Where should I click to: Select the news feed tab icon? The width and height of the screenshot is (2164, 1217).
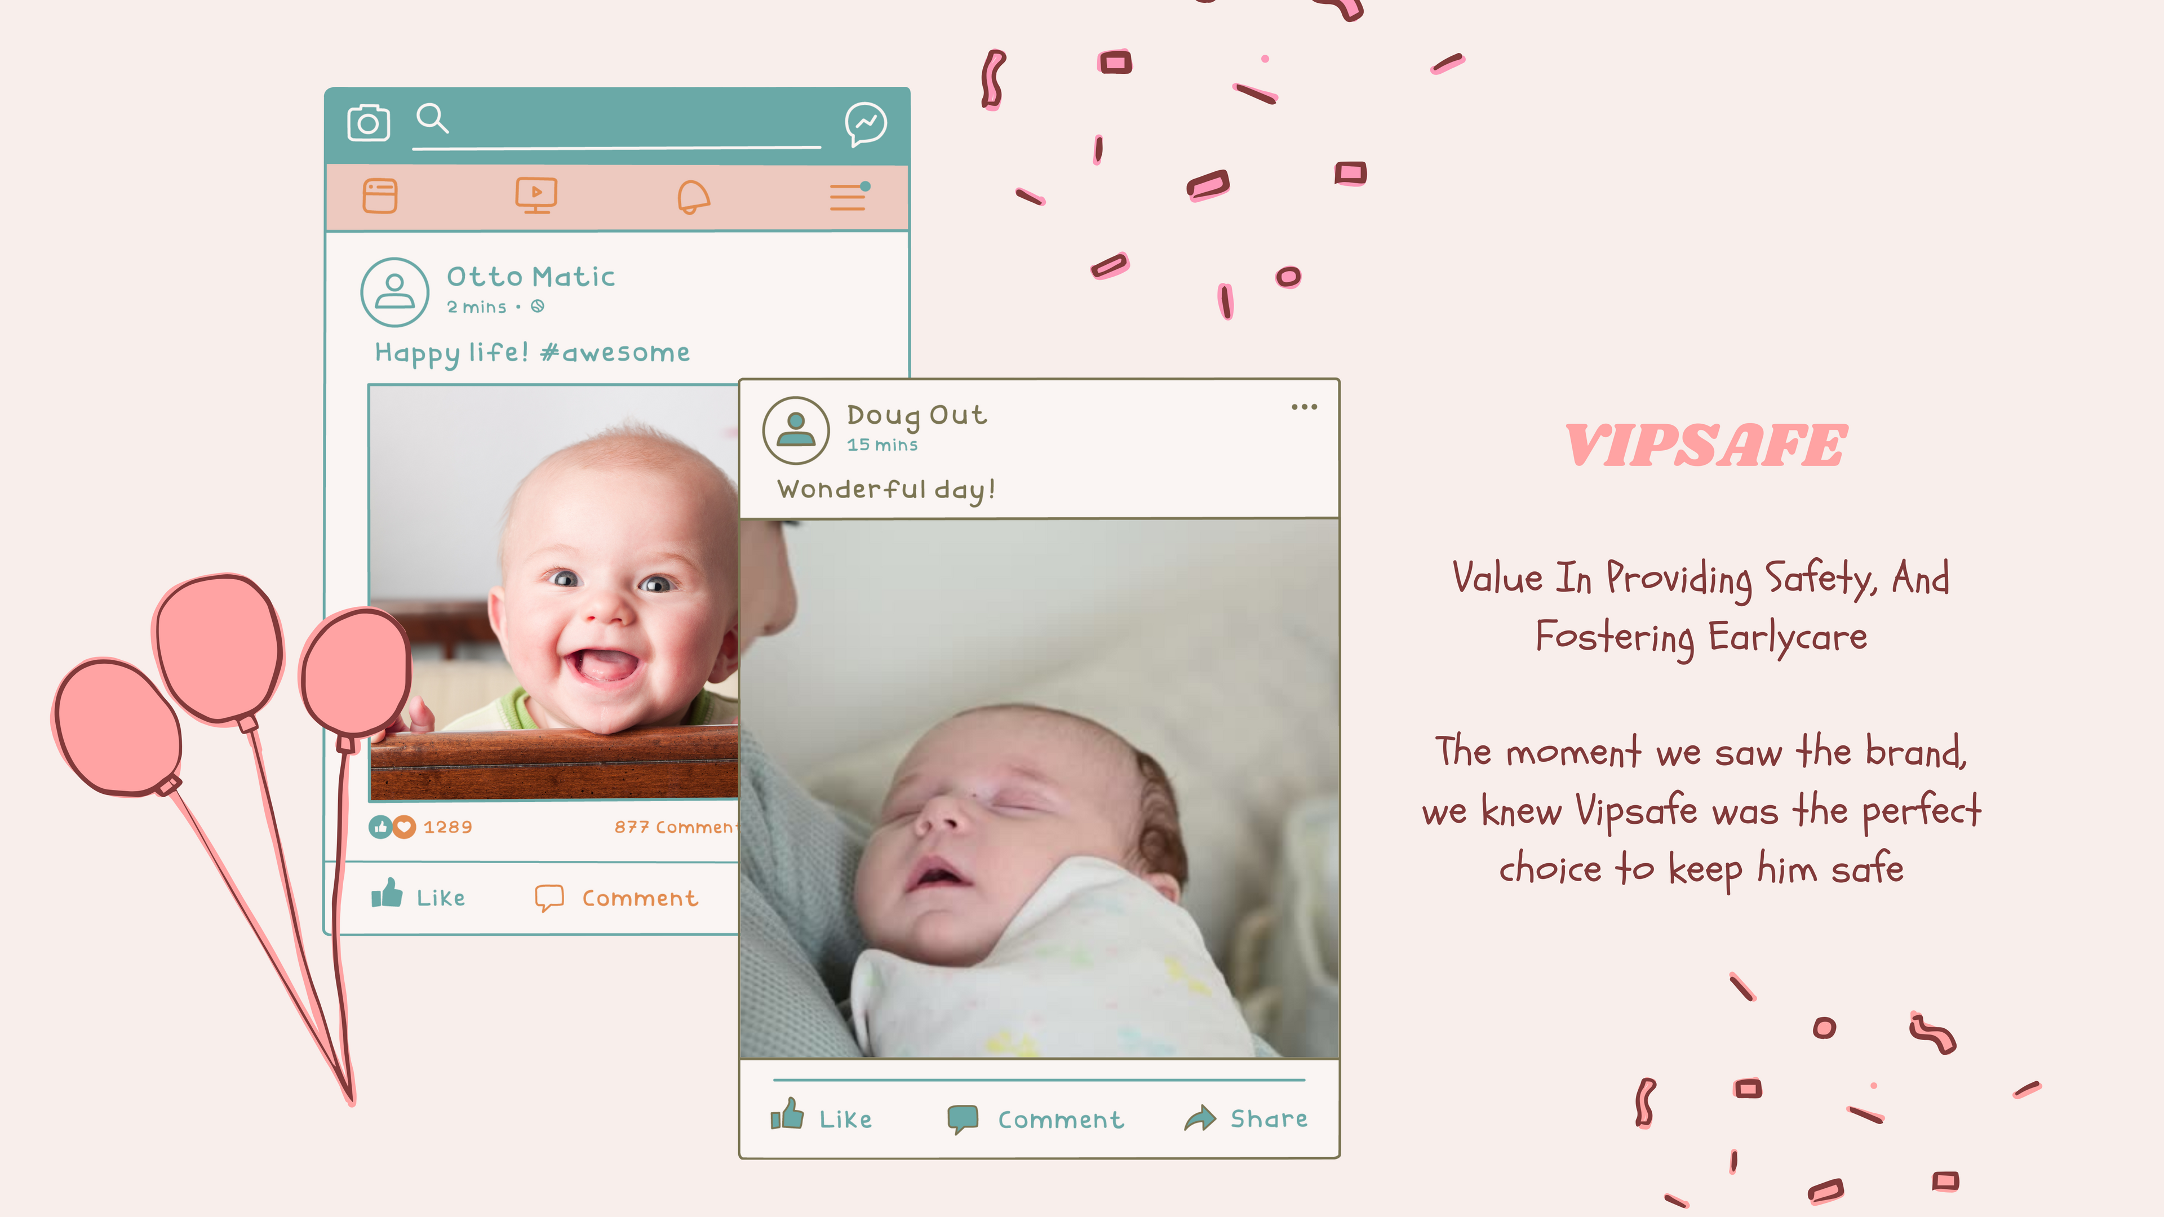point(380,196)
